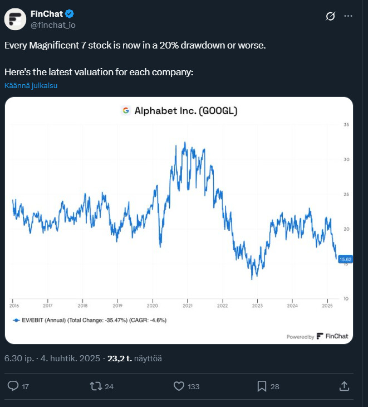Click the Grok explain icon
Image resolution: width=368 pixels, height=407 pixels.
tap(330, 16)
